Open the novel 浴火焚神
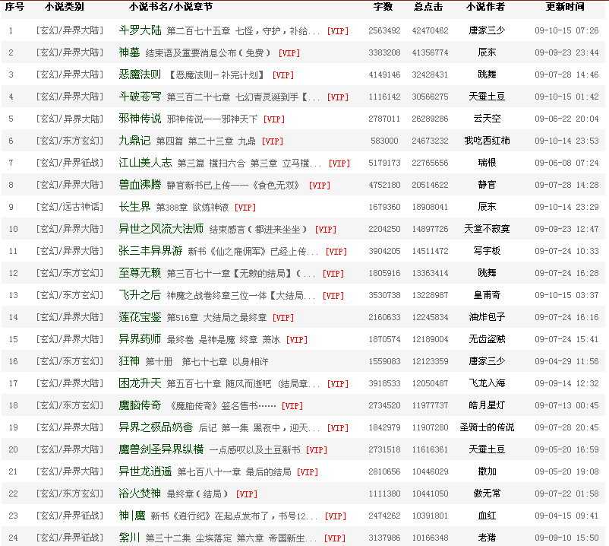The image size is (609, 546). point(140,493)
